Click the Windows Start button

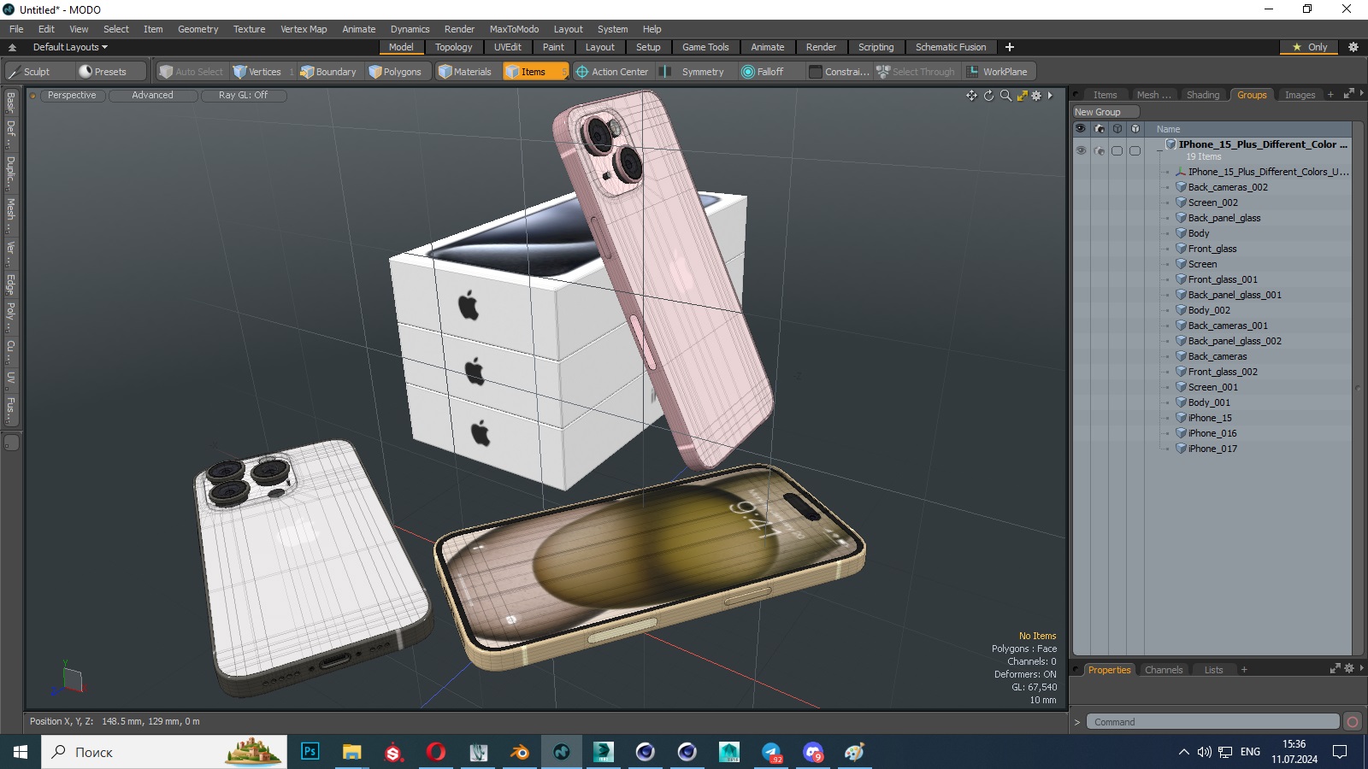tap(21, 752)
